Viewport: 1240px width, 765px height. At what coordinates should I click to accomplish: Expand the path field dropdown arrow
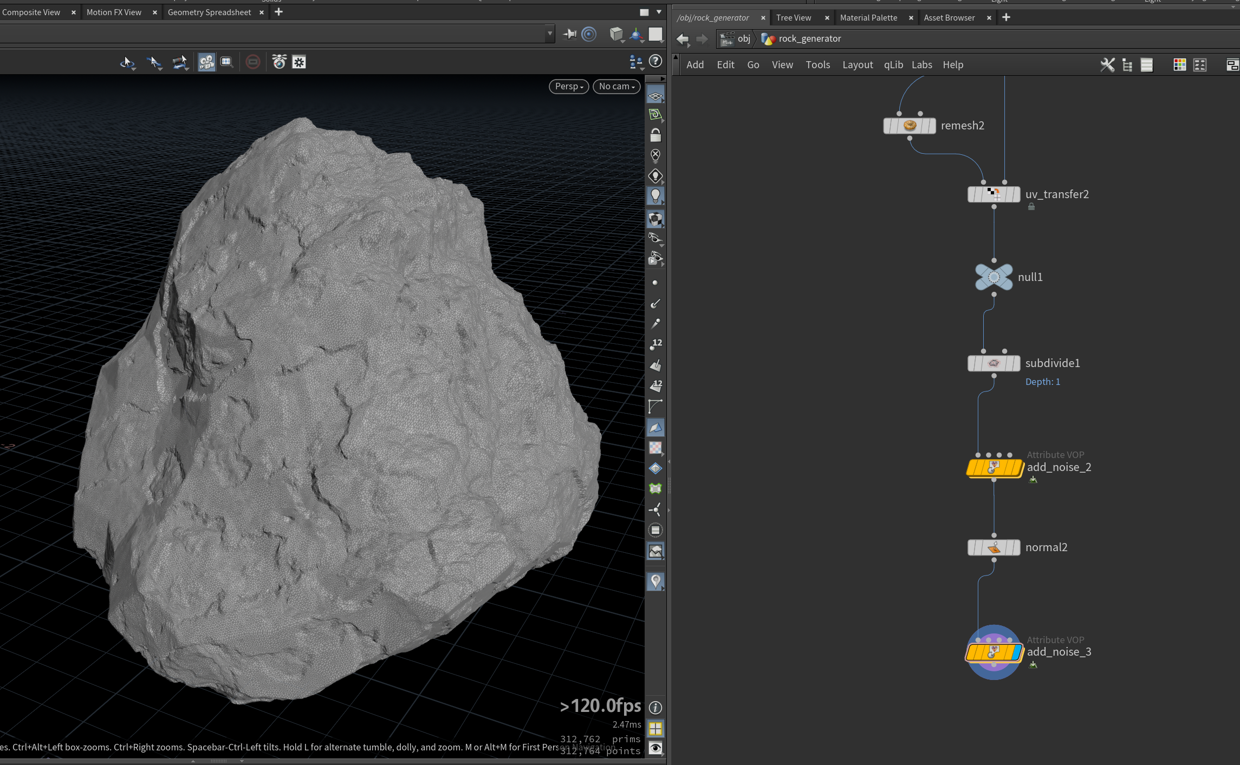click(550, 34)
